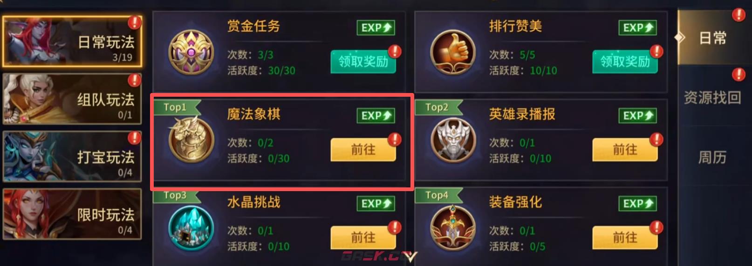The width and height of the screenshot is (752, 266).
Task: Expand more tasks with bottom chevron arrow
Action: click(x=410, y=257)
